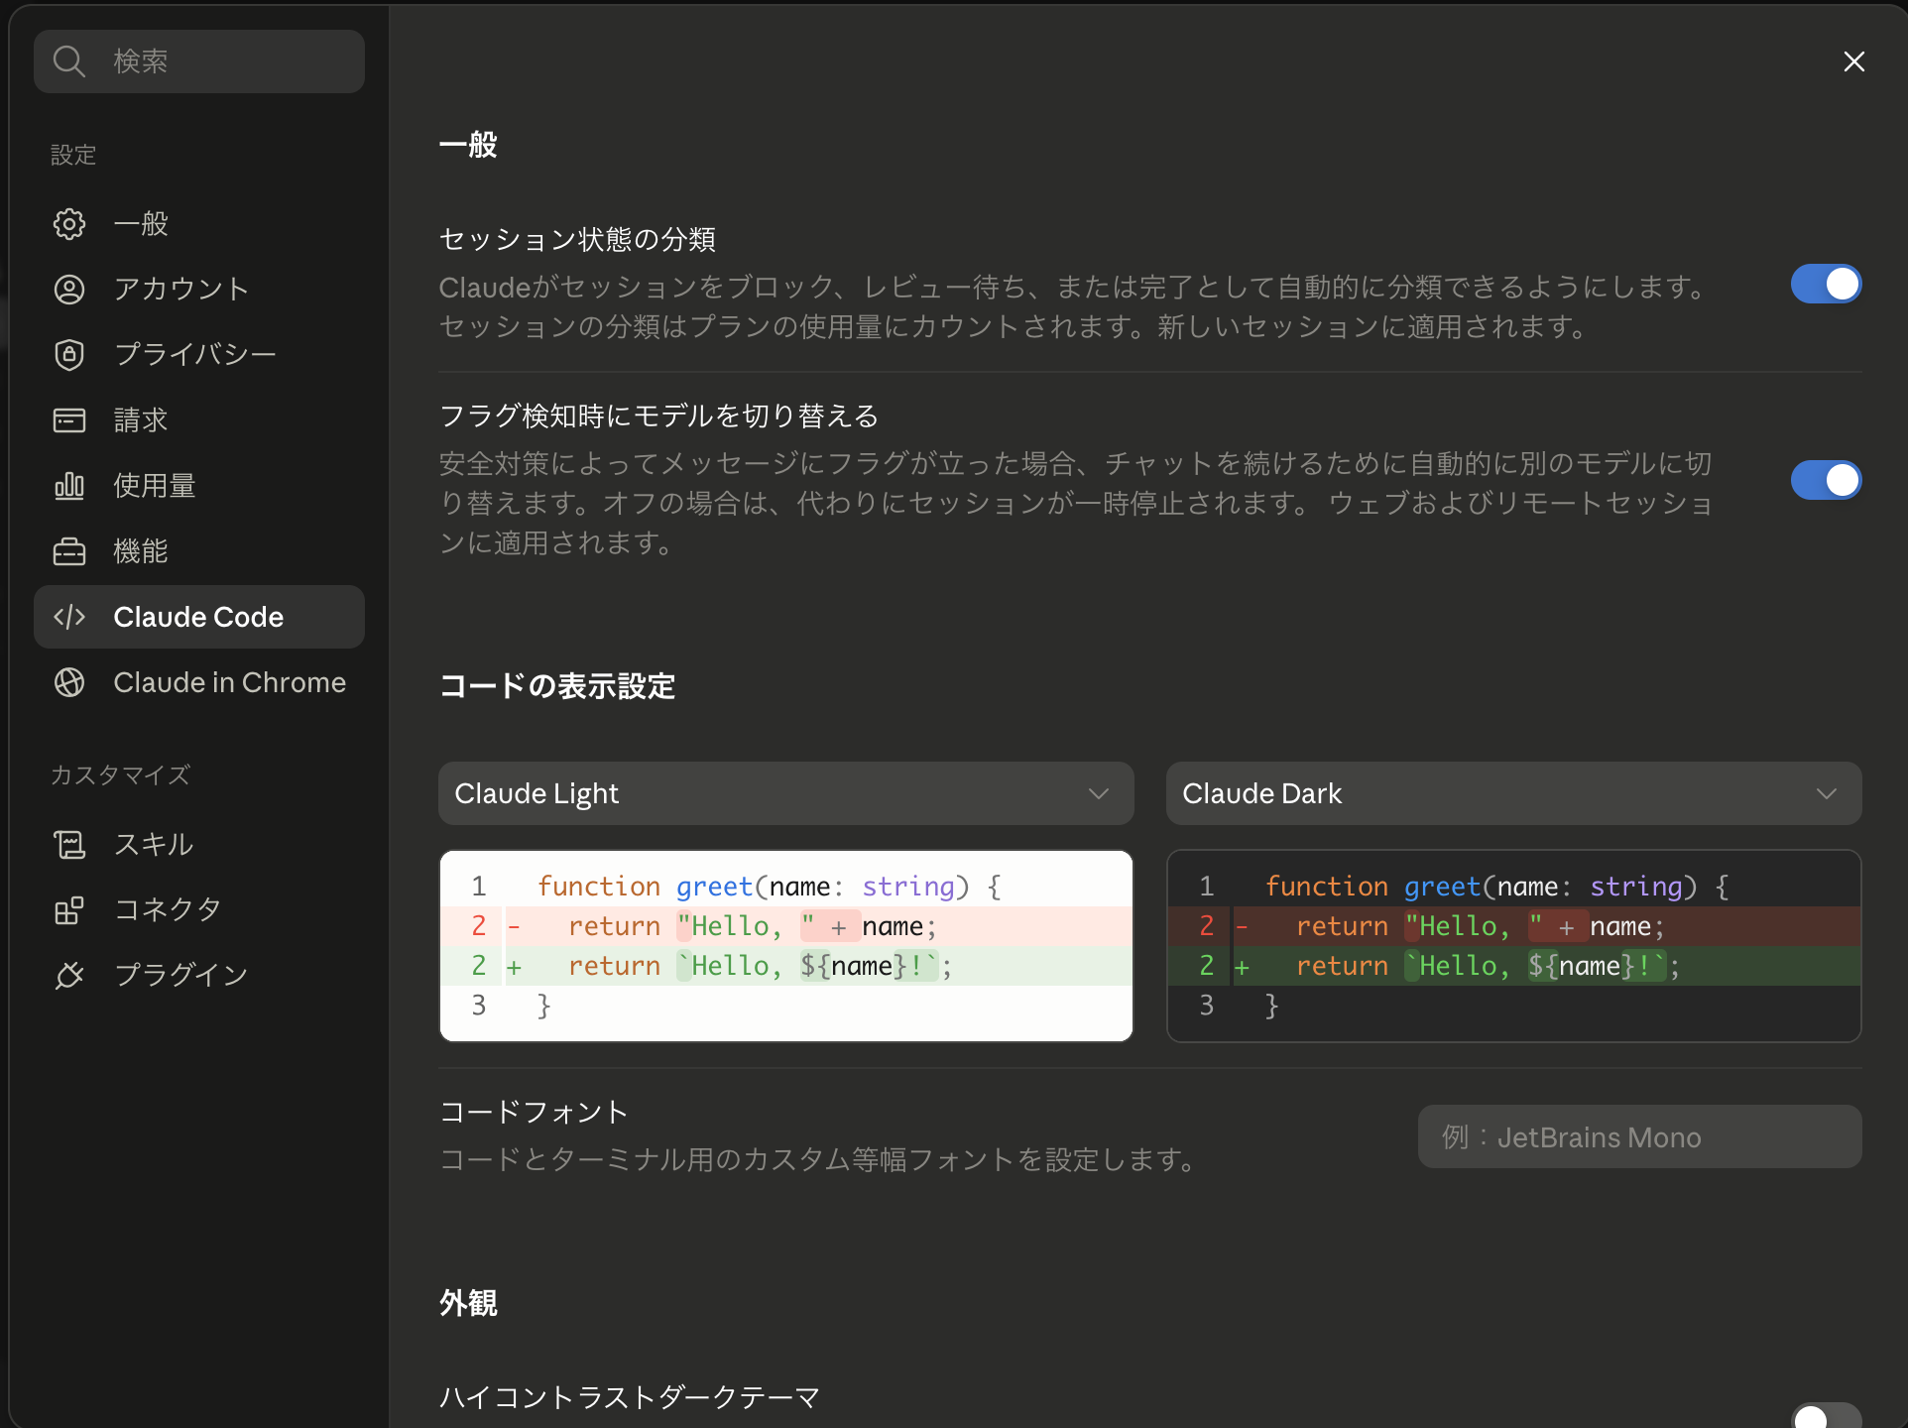Click the プラグイン plug icon
Screen dimensions: 1908x1428
tap(69, 976)
